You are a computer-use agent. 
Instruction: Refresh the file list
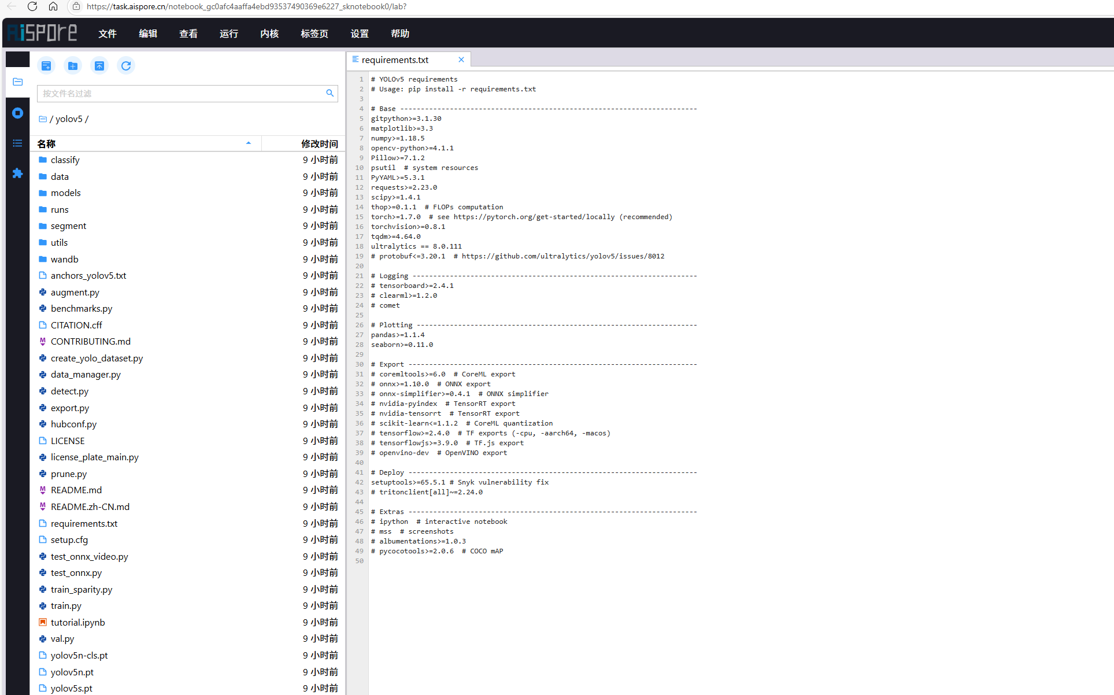click(126, 66)
